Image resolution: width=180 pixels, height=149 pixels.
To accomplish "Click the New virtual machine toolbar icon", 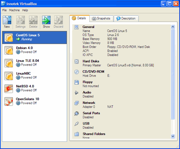I will pos(7,20).
